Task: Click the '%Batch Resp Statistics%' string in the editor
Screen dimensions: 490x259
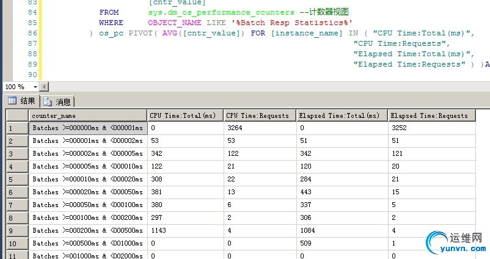Action: pyautogui.click(x=292, y=23)
